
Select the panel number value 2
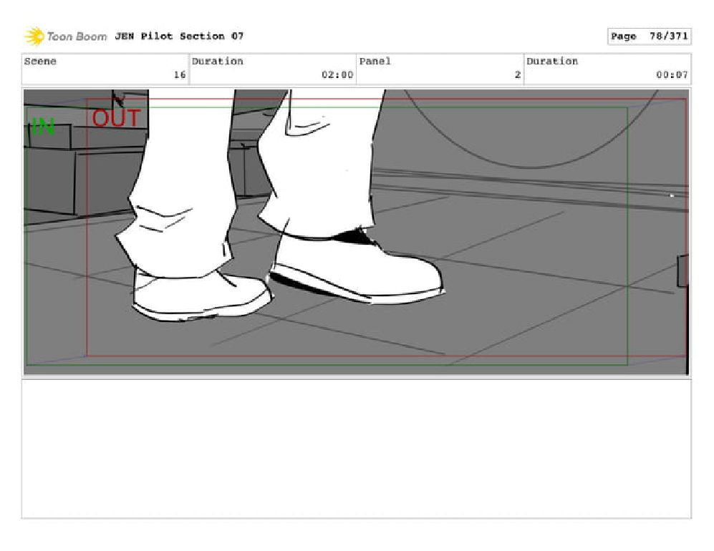[x=518, y=74]
